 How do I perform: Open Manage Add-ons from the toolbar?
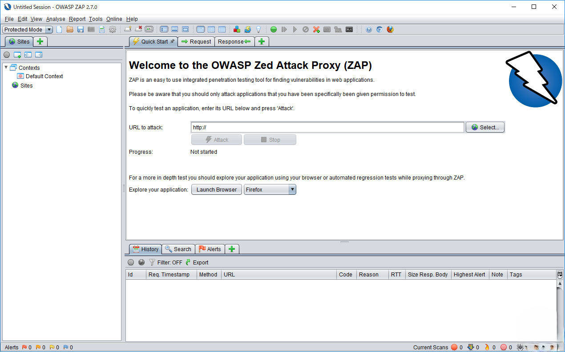point(237,29)
